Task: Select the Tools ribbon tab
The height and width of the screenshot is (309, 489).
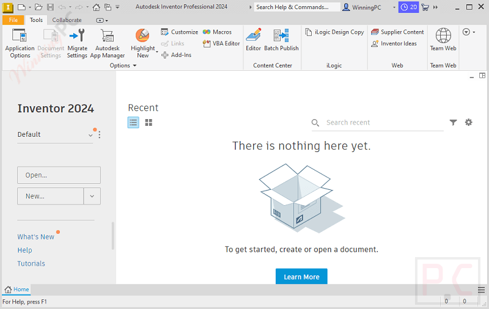Action: (x=36, y=20)
